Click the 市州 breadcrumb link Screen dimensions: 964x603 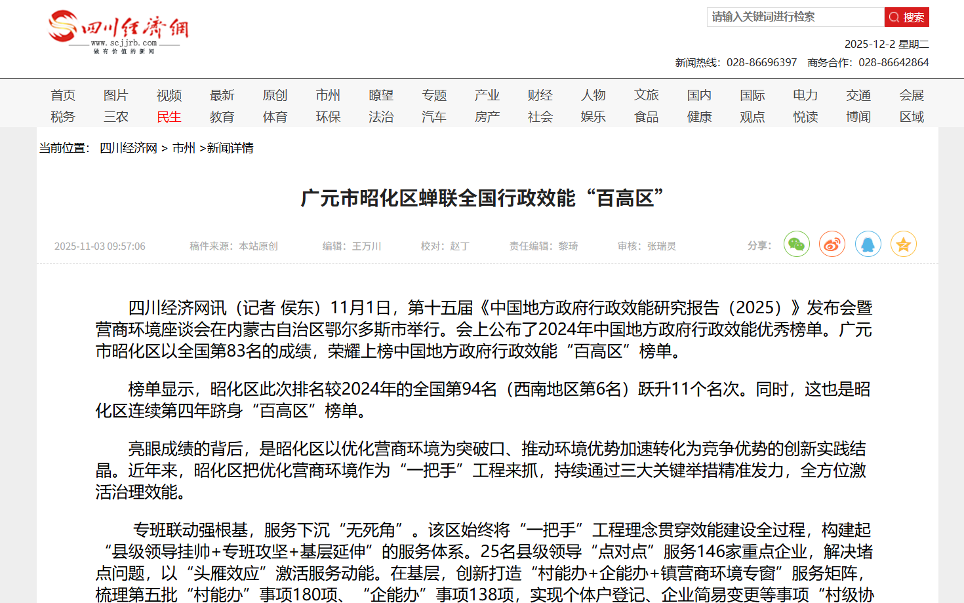coord(184,148)
